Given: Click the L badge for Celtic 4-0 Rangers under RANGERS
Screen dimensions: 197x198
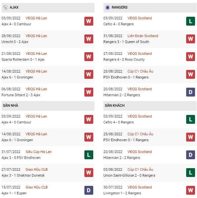Looking at the screenshot, I should [x=190, y=21].
